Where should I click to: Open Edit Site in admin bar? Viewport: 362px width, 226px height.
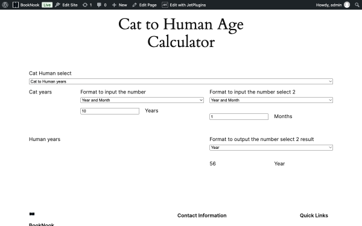(66, 5)
